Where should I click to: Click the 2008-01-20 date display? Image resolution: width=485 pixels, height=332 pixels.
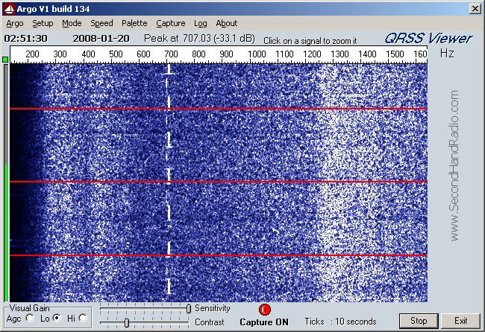coord(101,39)
